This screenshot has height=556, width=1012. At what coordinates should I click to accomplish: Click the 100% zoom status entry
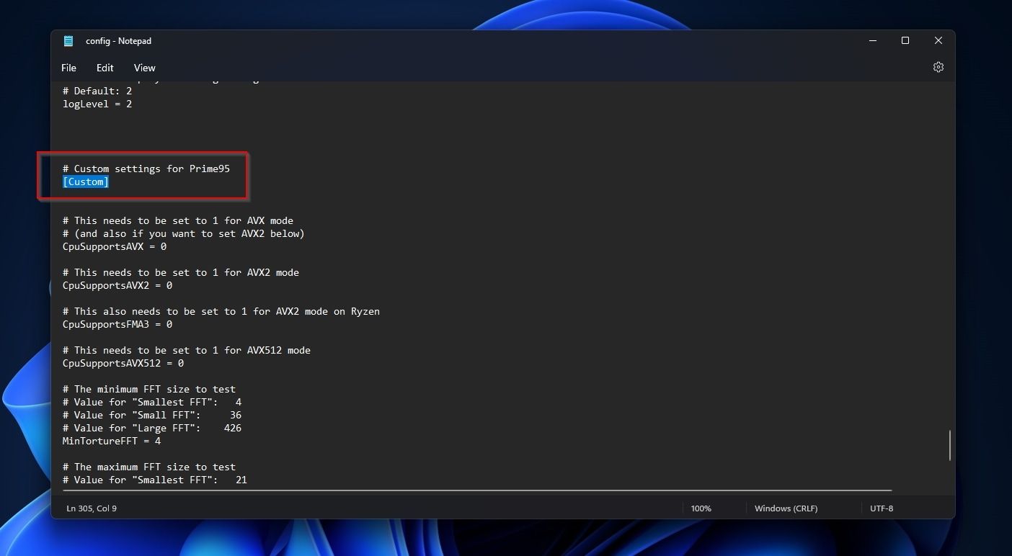pyautogui.click(x=701, y=508)
